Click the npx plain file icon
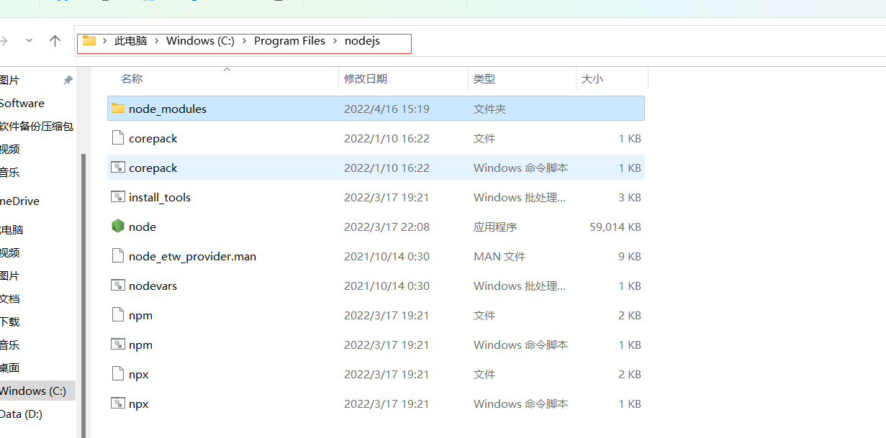 [x=118, y=374]
